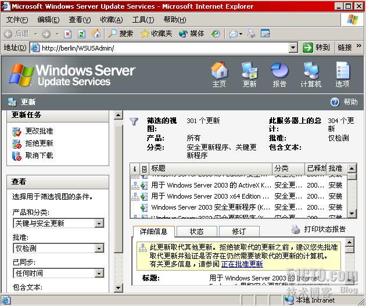Open the 媒体 media toolbar button
The image size is (366, 306).
[191, 34]
